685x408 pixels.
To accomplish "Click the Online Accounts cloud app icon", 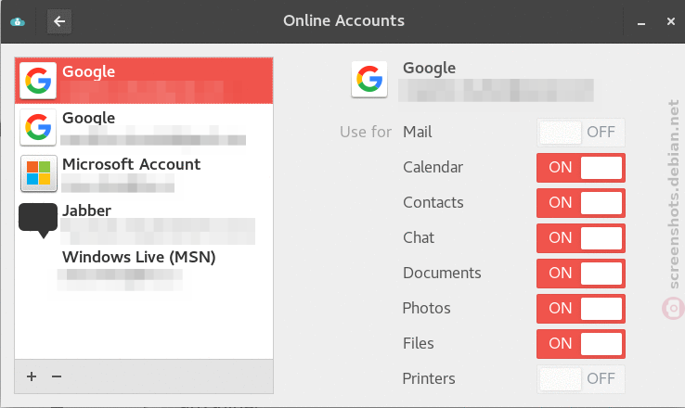I will tap(18, 21).
